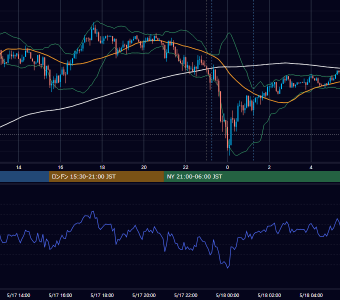This screenshot has height=300, width=340.
Task: Select the NY 21:00-06:00 JST session bar
Action: [x=251, y=176]
